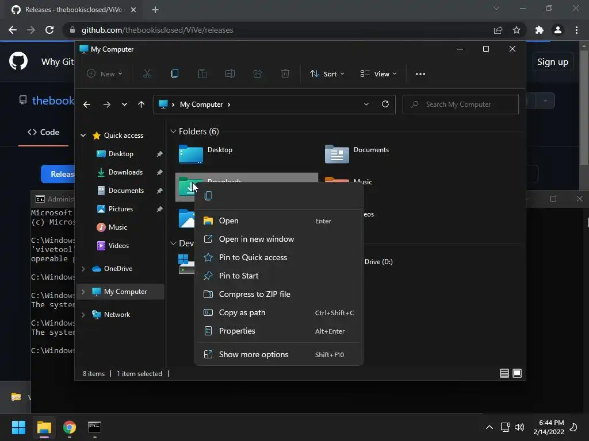Image resolution: width=589 pixels, height=441 pixels.
Task: Click the copy icon atop context menu
Action: click(x=208, y=196)
